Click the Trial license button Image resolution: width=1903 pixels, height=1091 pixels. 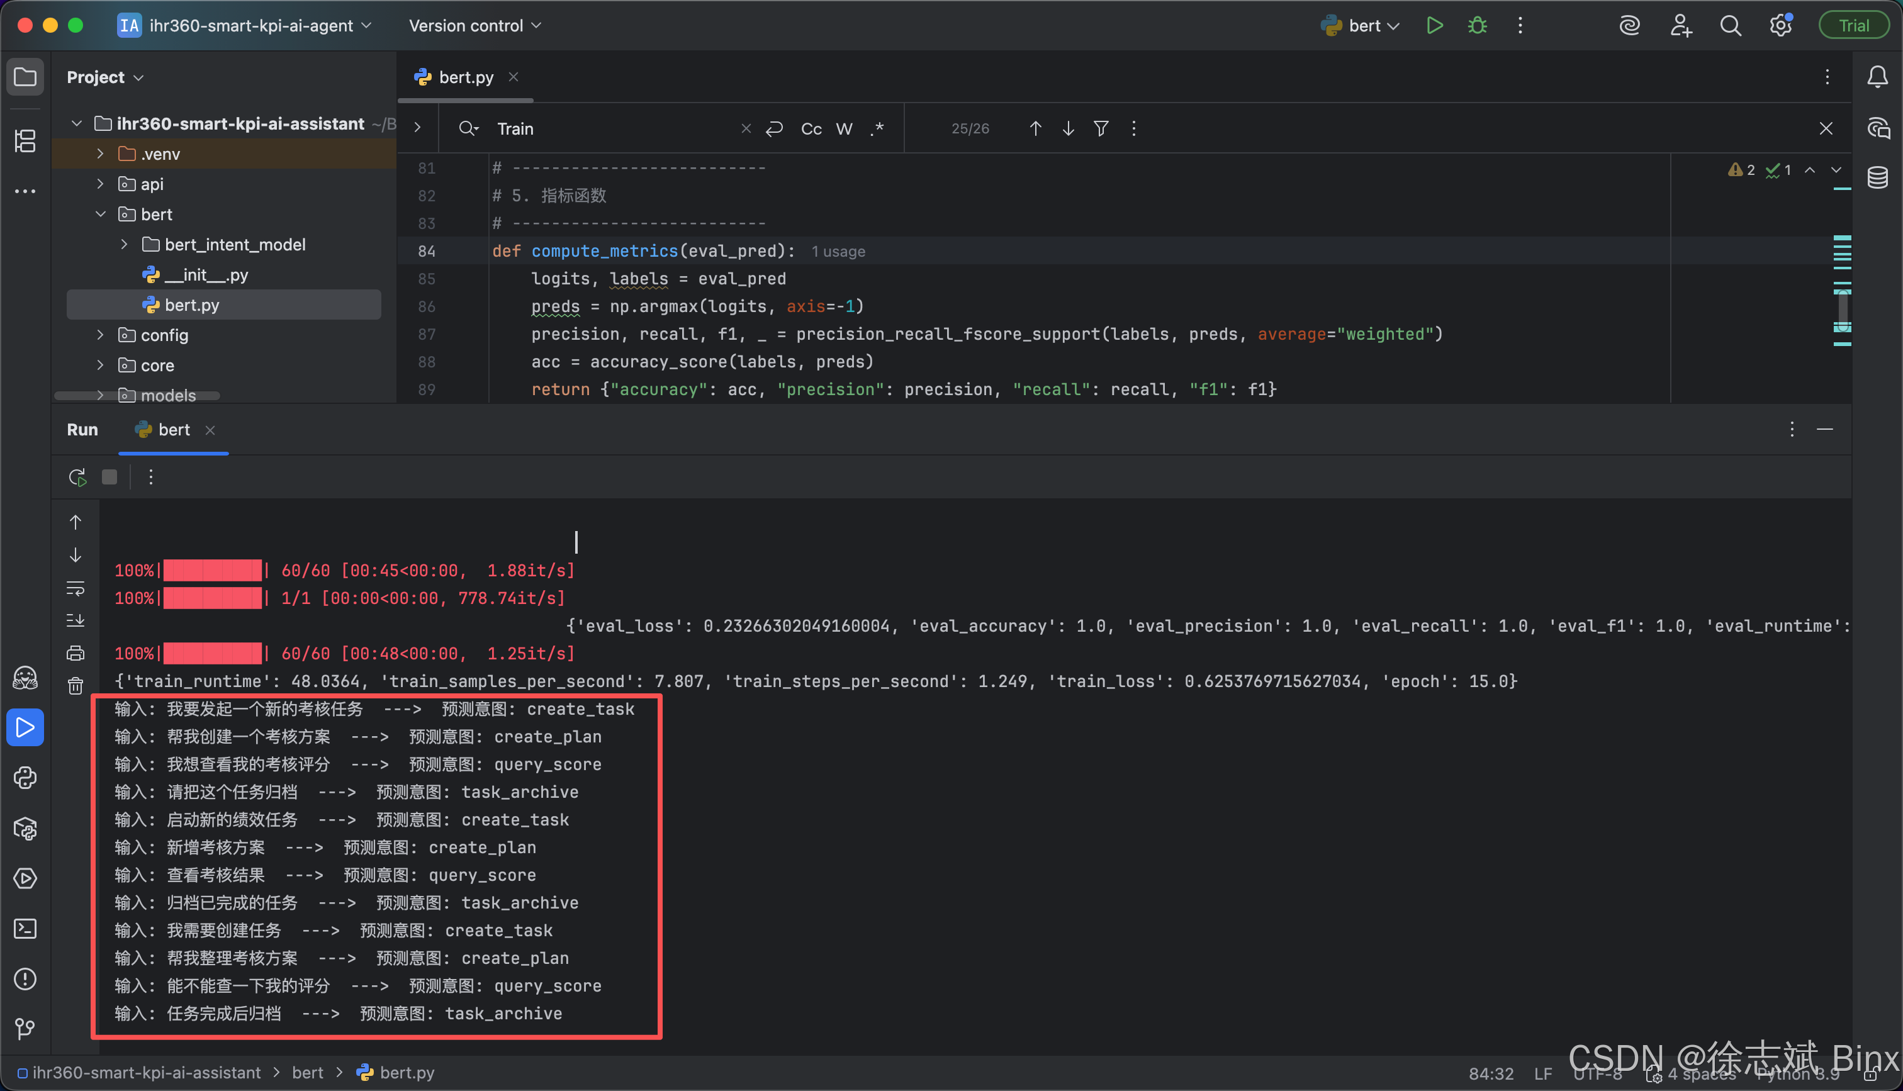[x=1853, y=25]
